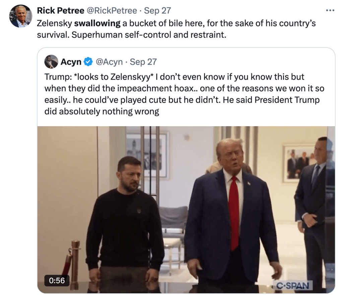Viewport: 343px width, 295px height.
Task: Click the C-SPAN watermark logo in the video
Action: tap(292, 286)
